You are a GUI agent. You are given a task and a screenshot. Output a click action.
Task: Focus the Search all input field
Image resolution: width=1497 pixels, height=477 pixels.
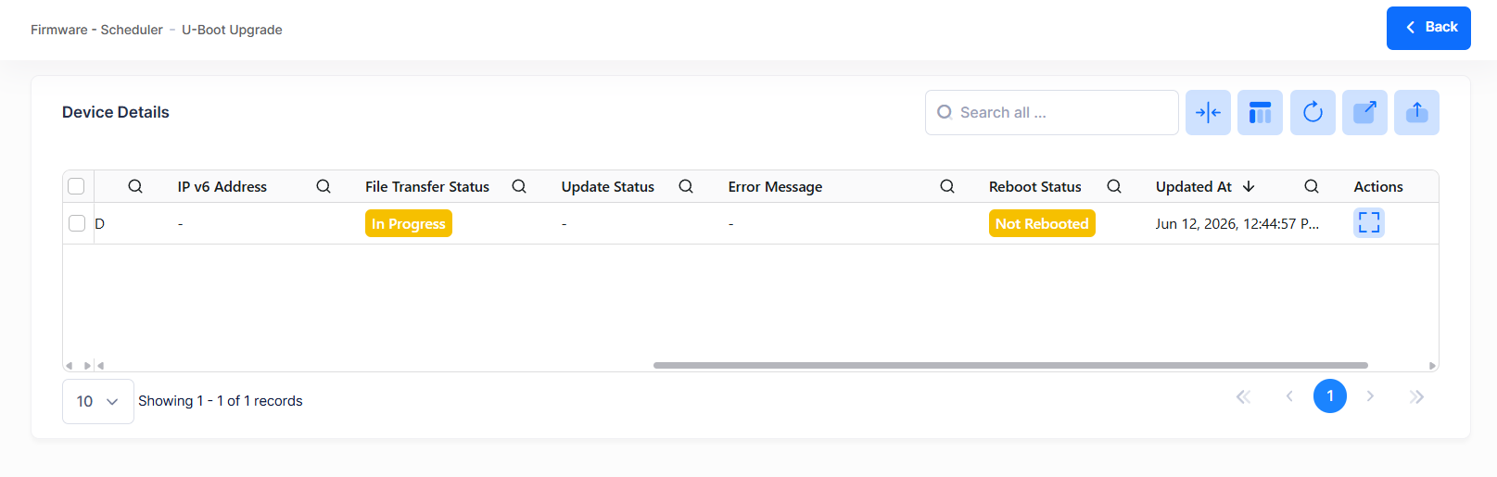1052,113
